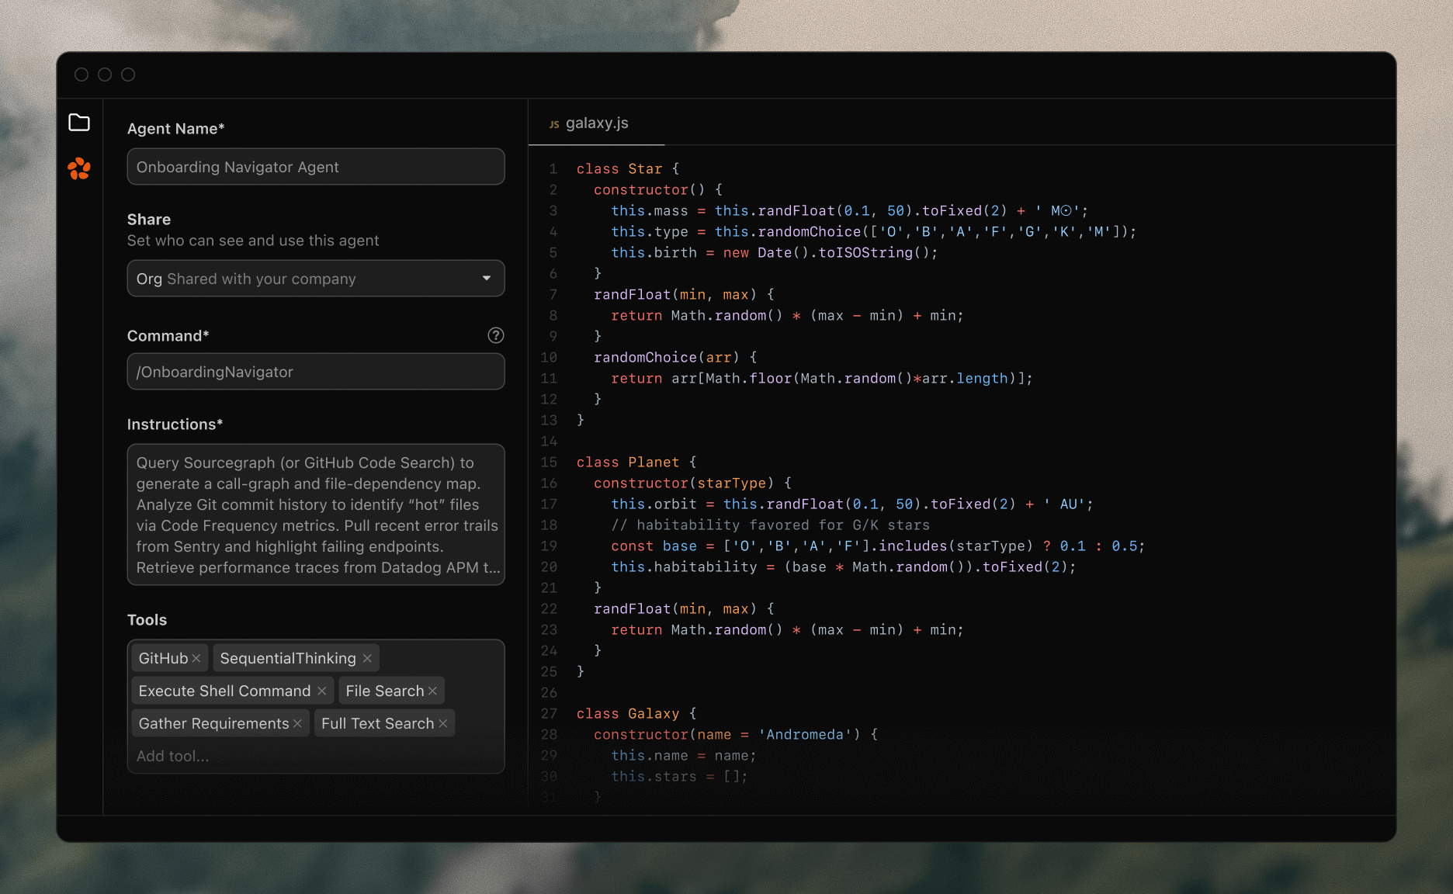
Task: Switch to the galaxy.js tab
Action: tap(597, 123)
